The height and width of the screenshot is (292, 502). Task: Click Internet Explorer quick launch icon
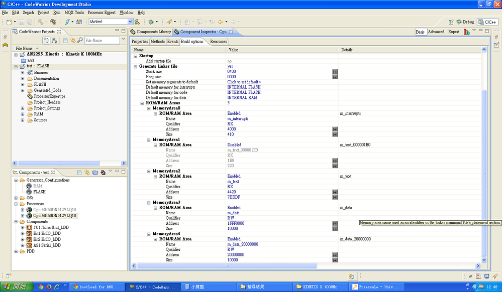[57, 287]
